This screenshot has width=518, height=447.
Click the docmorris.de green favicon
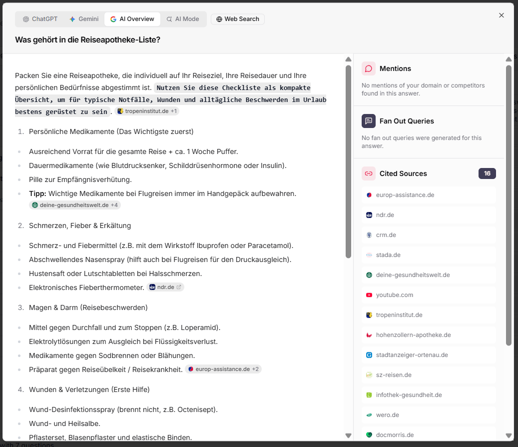tap(369, 435)
